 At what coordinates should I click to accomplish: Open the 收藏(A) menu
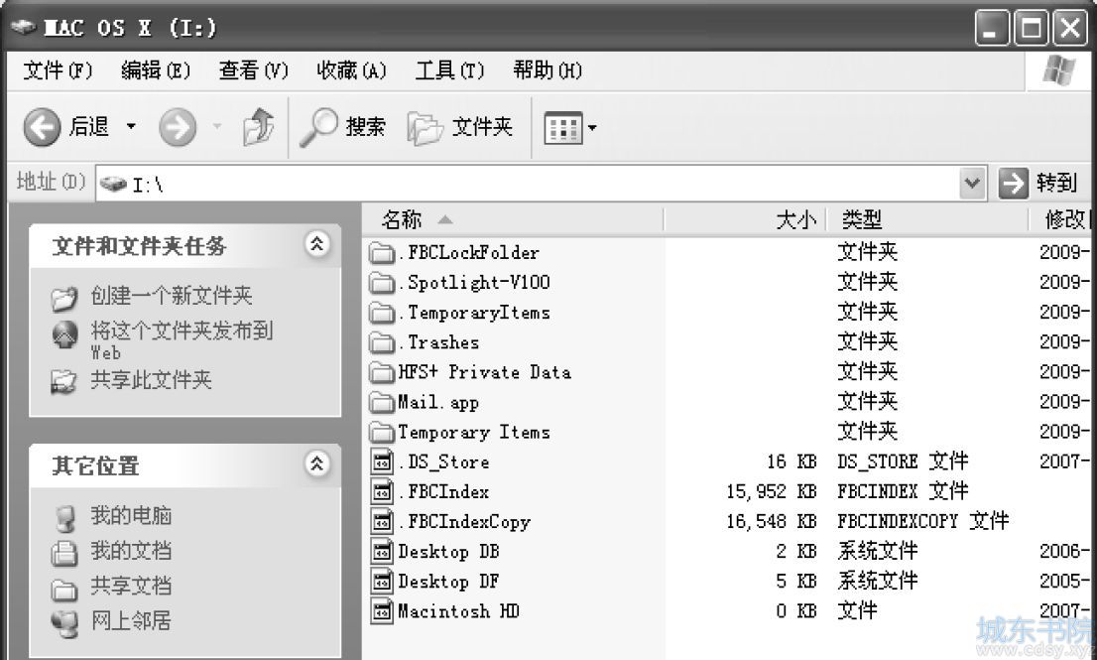351,70
